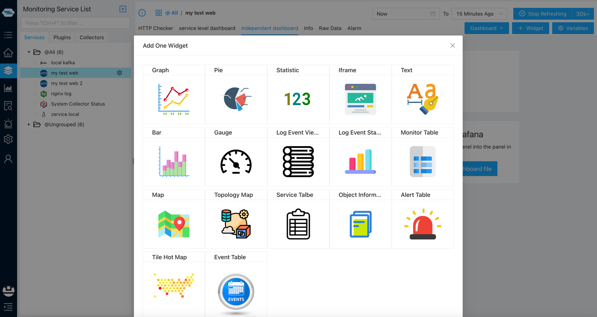Viewport: 597px width, 317px height.
Task: Close the Add One Widget dialog
Action: [452, 45]
